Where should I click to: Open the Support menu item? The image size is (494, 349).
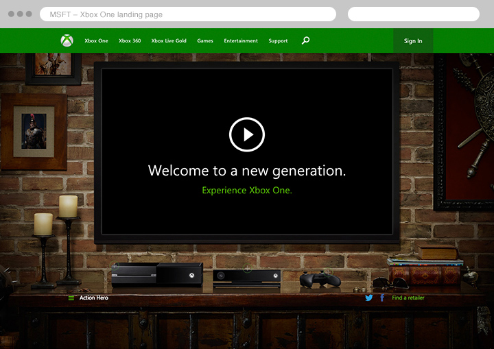click(278, 41)
